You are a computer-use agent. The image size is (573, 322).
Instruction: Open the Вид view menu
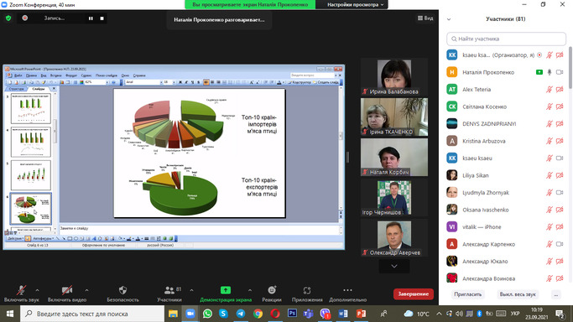(425, 18)
